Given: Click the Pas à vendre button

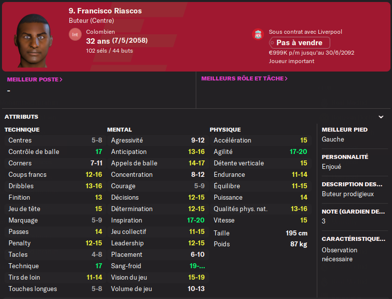Looking at the screenshot, I should [299, 43].
